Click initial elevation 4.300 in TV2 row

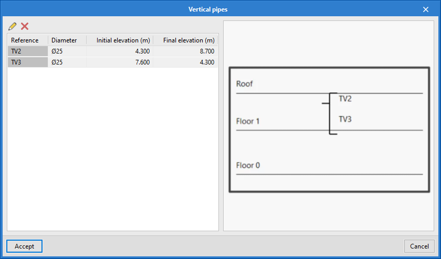140,51
